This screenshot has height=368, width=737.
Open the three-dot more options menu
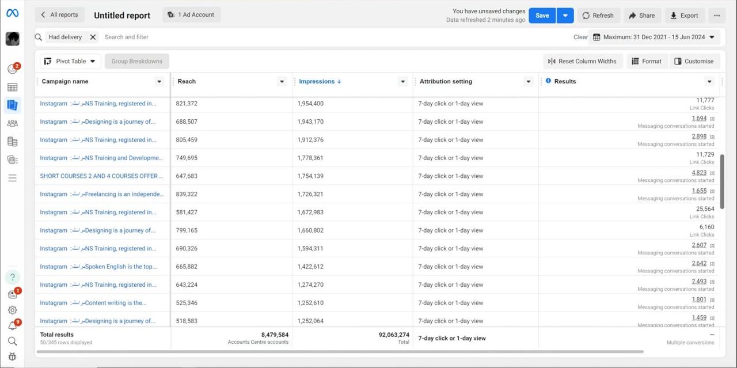click(x=717, y=16)
